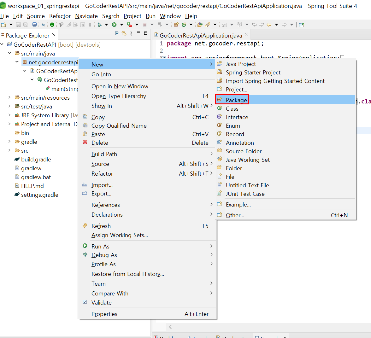Select Source Folder in the New submenu
The width and height of the screenshot is (371, 338).
coord(285,151)
